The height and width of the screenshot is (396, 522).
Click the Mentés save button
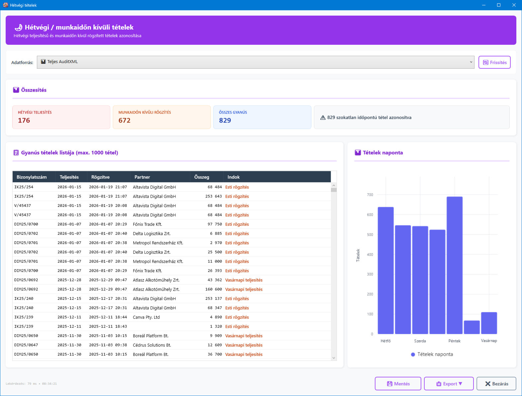pyautogui.click(x=398, y=384)
